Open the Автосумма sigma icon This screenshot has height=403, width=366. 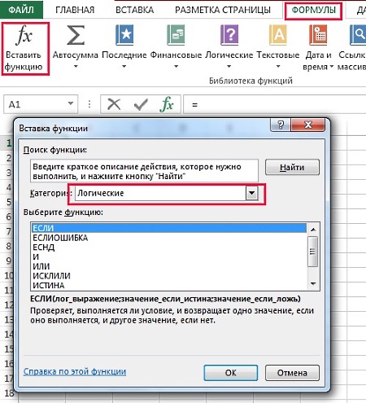click(x=76, y=35)
